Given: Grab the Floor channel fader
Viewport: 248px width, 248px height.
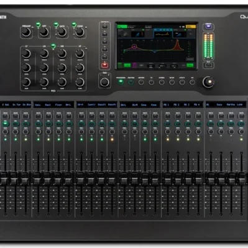Looking at the screenshot, I should tap(58, 178).
